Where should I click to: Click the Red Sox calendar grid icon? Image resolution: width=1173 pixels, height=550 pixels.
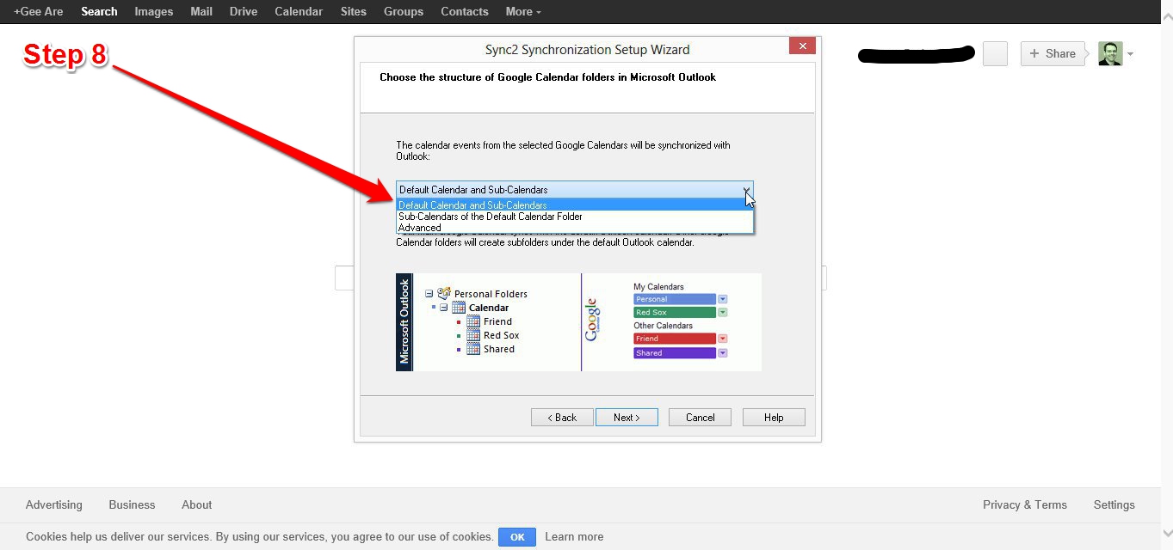(x=473, y=335)
